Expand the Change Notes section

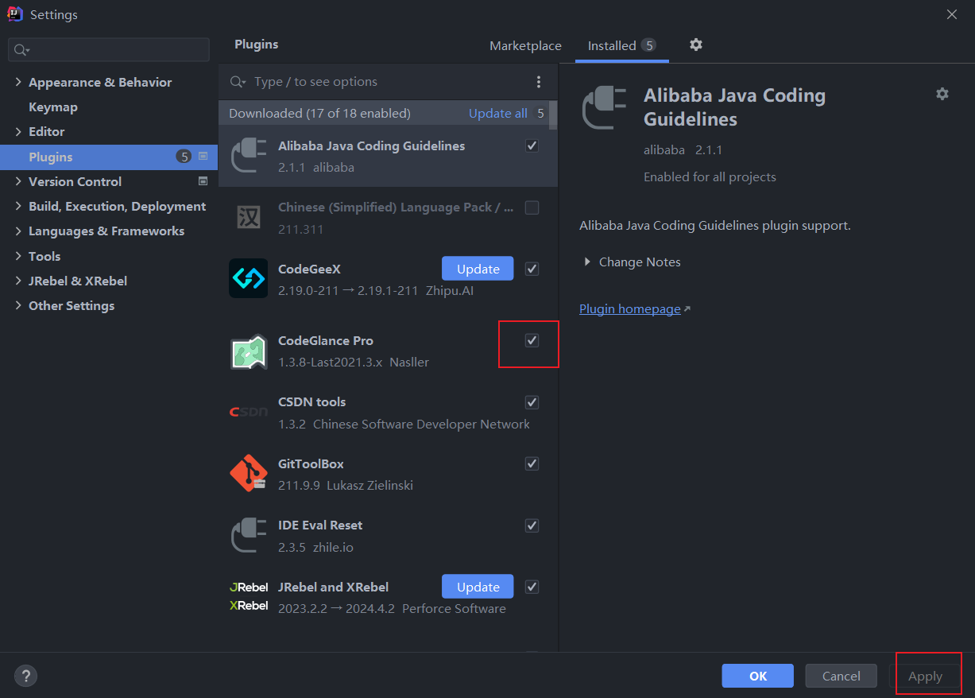coord(587,262)
